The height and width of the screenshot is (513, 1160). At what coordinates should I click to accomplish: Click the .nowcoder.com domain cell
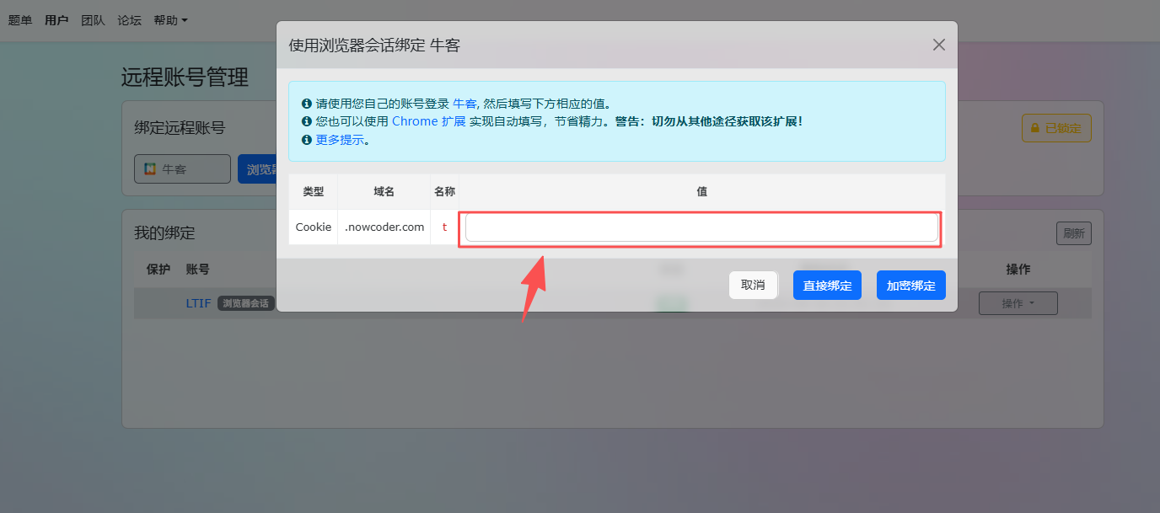coord(384,227)
